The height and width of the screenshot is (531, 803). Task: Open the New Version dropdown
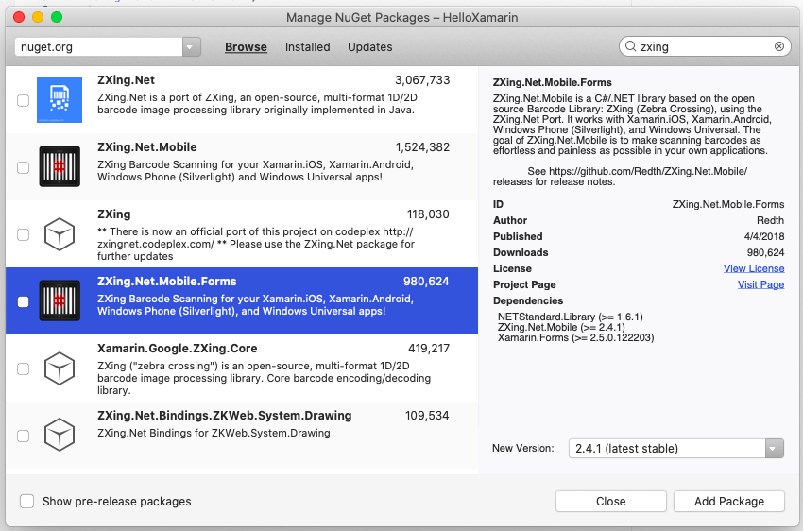pyautogui.click(x=774, y=449)
